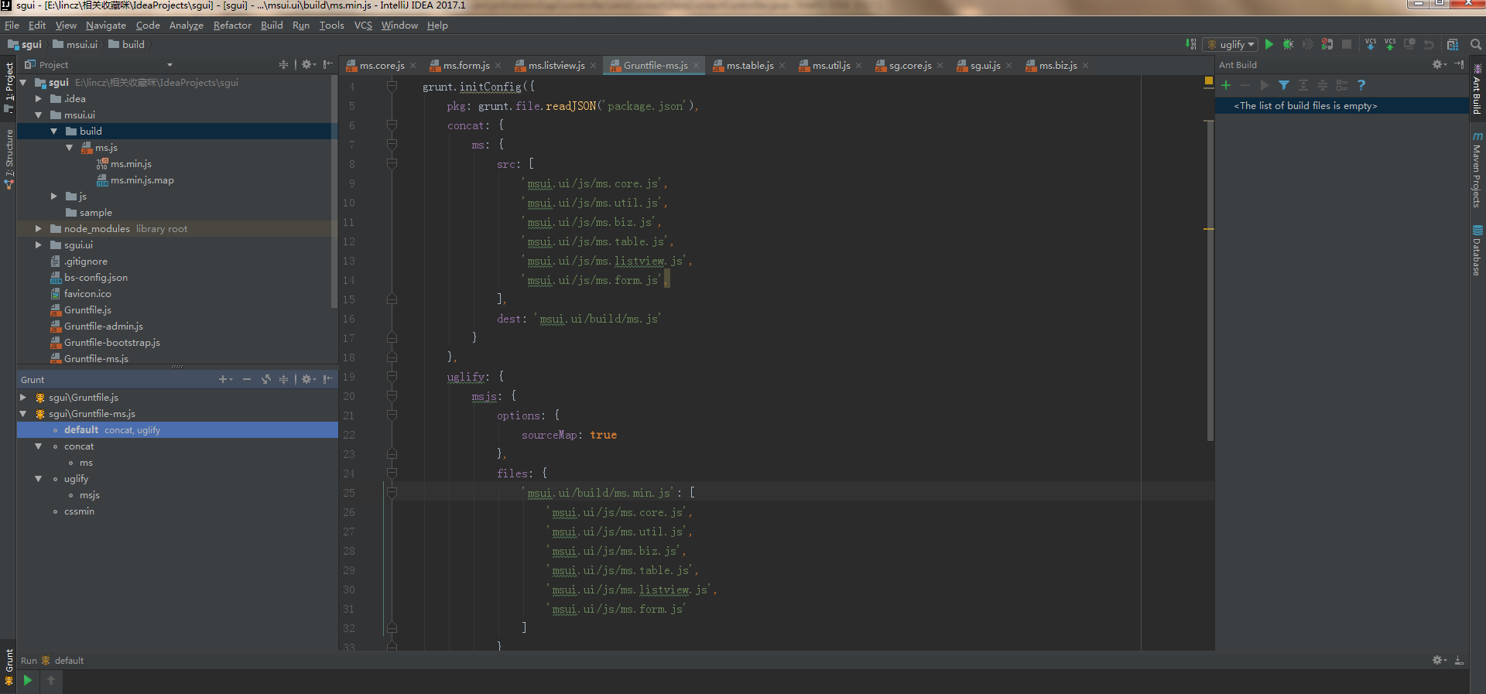This screenshot has width=1486, height=694.
Task: Open Project panel settings gear
Action: click(x=308, y=65)
